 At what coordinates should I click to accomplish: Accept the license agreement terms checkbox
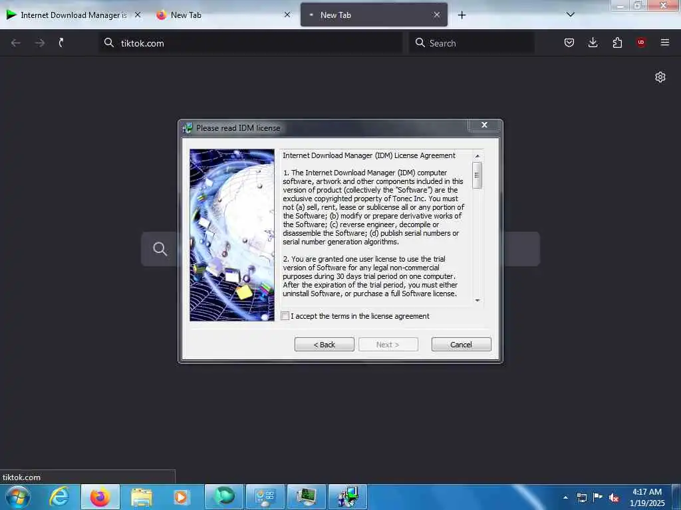pyautogui.click(x=285, y=315)
